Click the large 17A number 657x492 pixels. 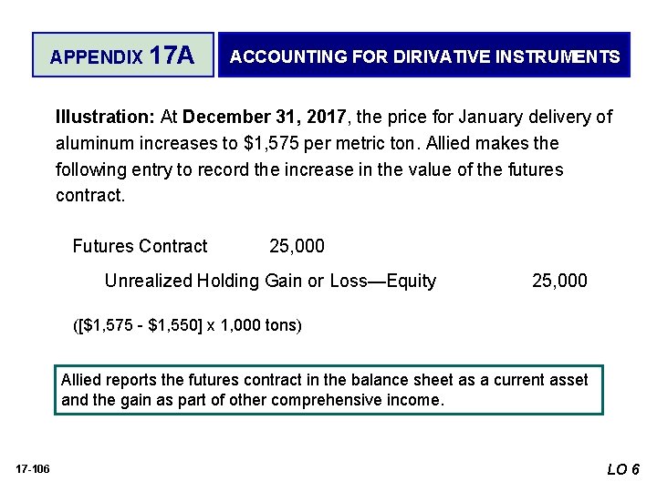(172, 55)
